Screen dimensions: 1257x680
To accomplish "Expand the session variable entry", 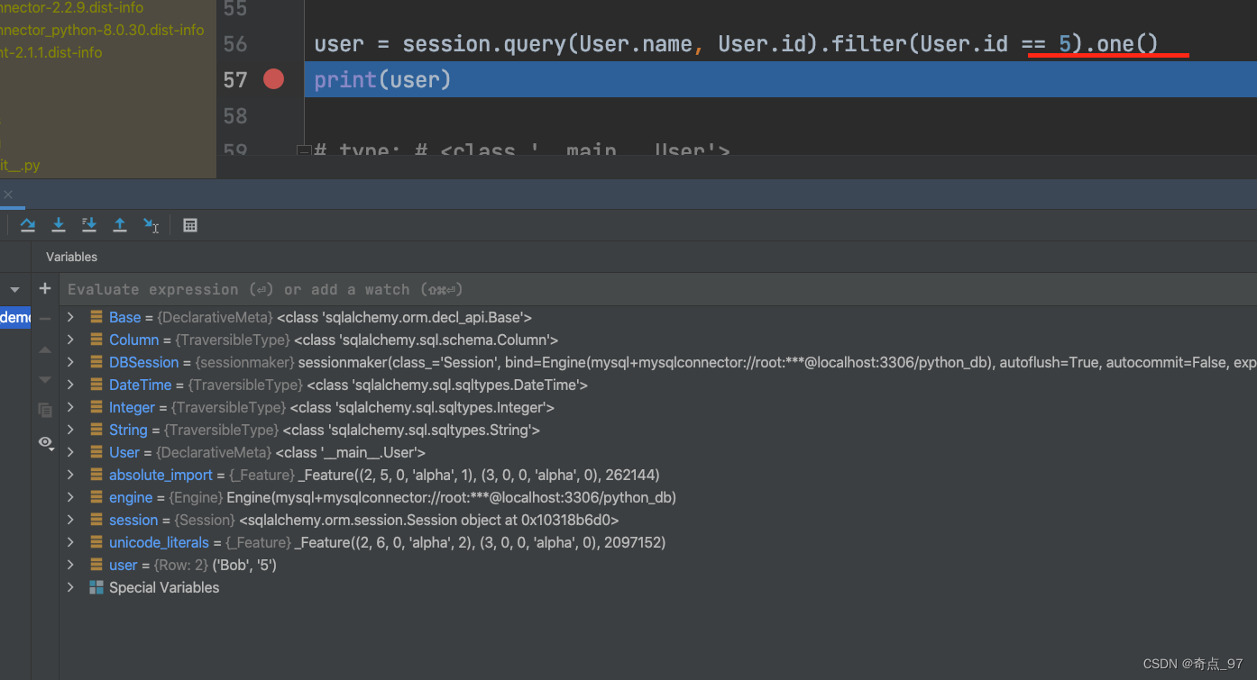I will click(x=70, y=520).
